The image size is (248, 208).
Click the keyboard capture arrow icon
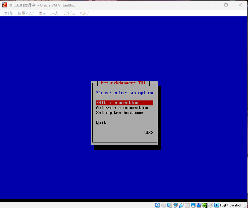[216, 205]
